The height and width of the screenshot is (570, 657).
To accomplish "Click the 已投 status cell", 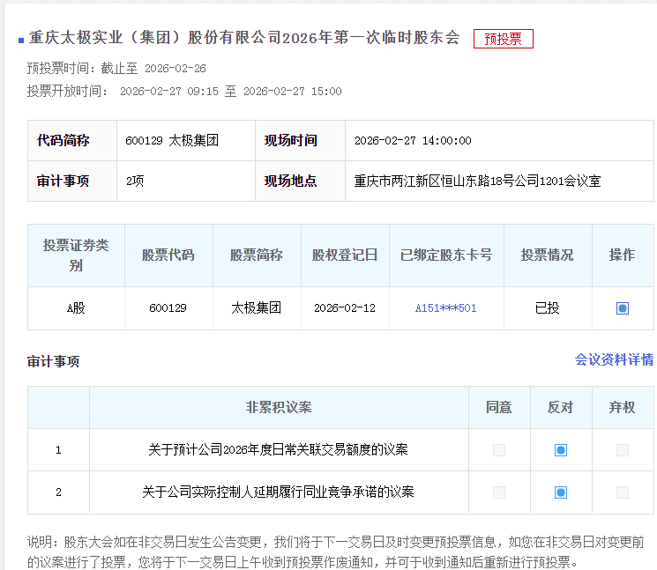I will [548, 308].
